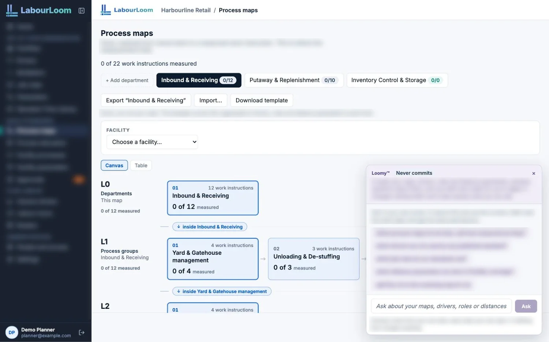This screenshot has height=342, width=549.
Task: Click the '0 of 4 measured' text
Action: [x=193, y=271]
